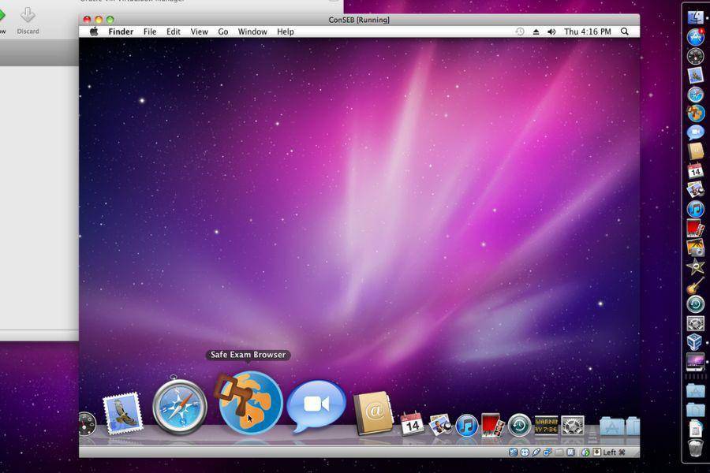The width and height of the screenshot is (710, 473).
Task: Open GarageBand guitar icon in host dock
Action: pos(696,285)
